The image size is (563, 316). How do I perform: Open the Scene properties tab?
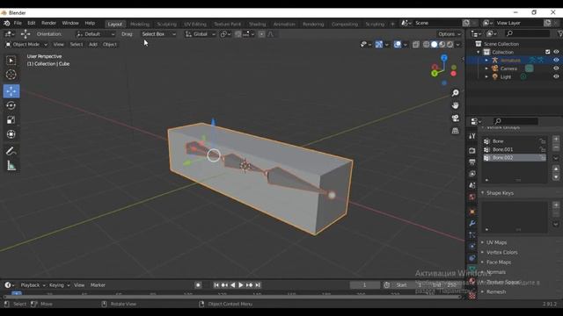472,185
